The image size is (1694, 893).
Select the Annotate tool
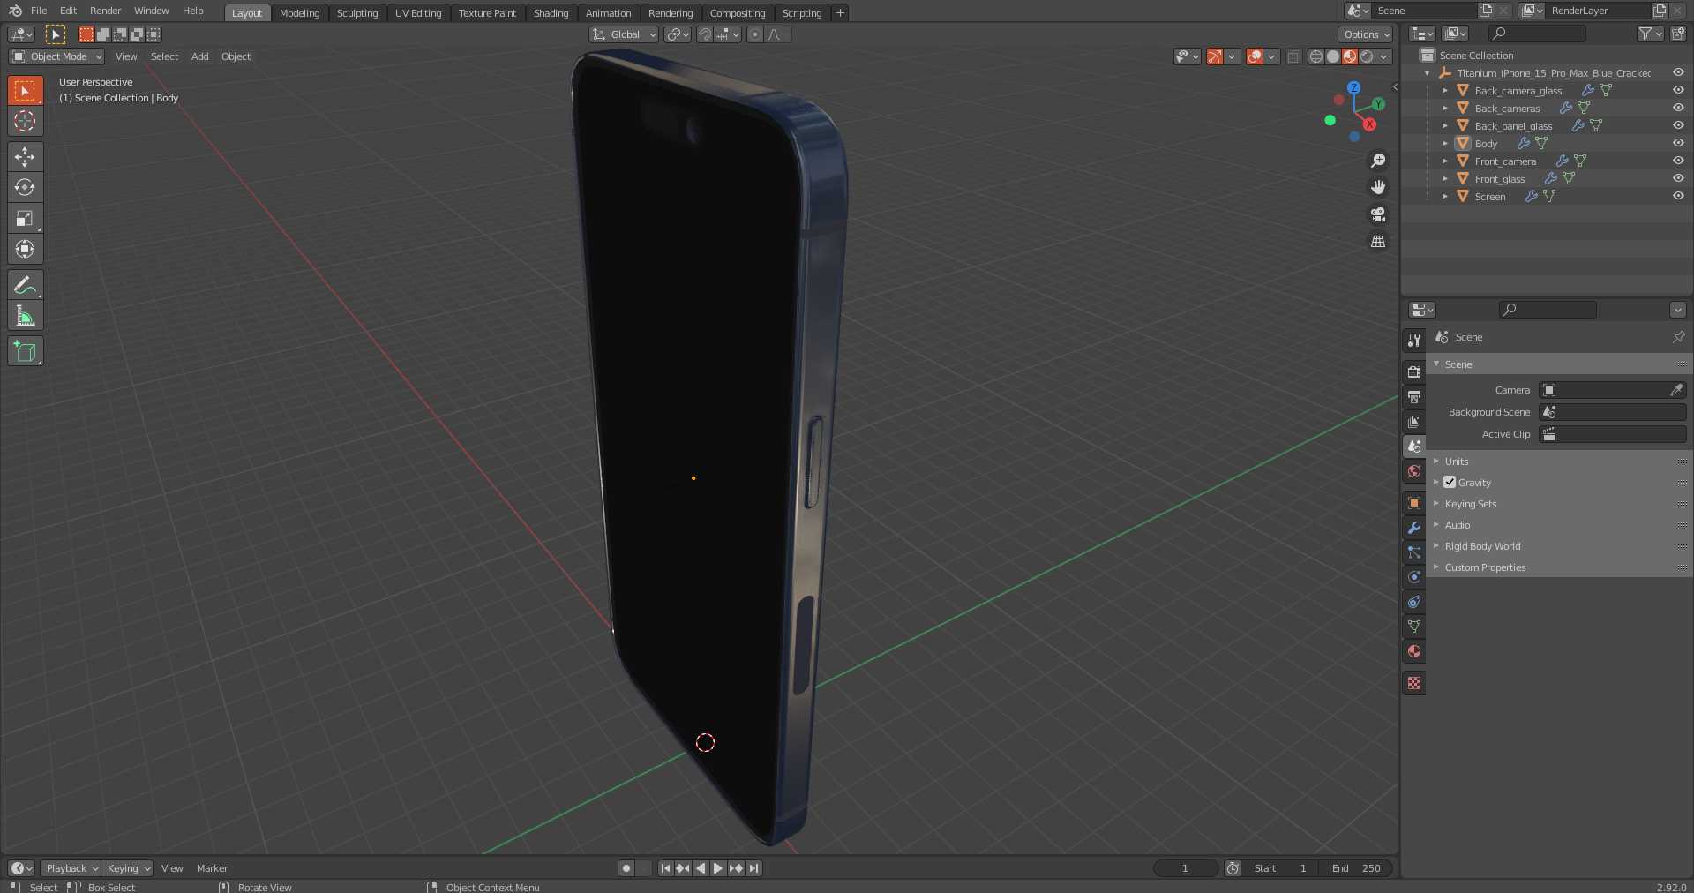point(26,285)
